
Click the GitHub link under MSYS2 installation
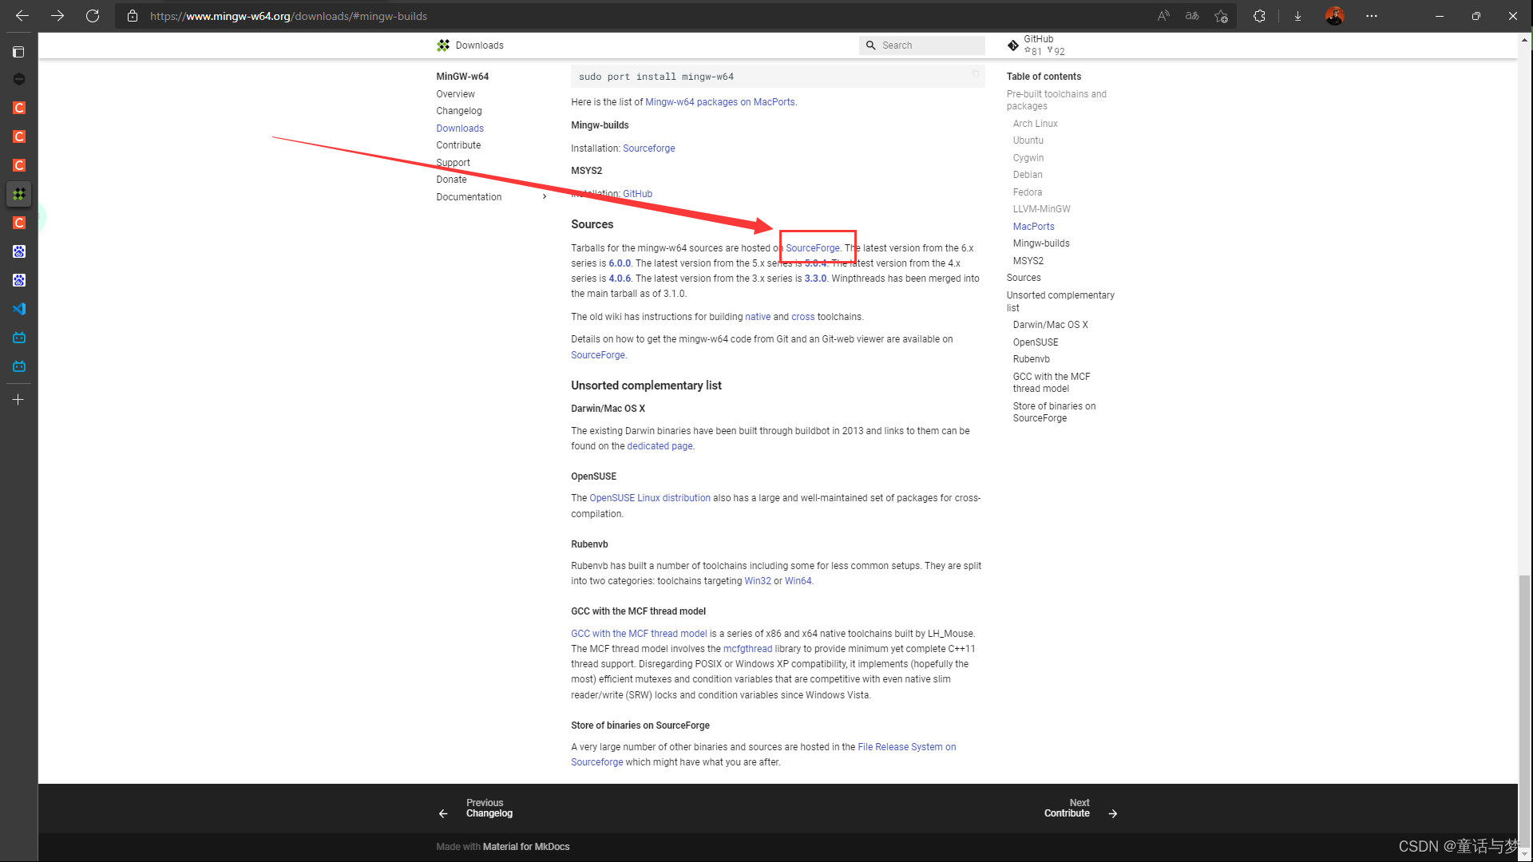coord(637,194)
